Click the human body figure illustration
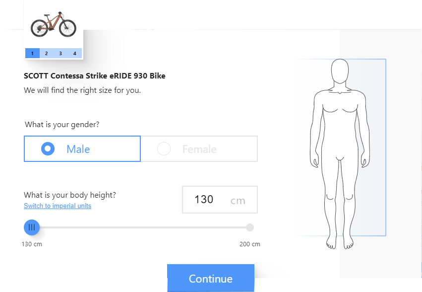This screenshot has width=422, height=292. [x=340, y=153]
